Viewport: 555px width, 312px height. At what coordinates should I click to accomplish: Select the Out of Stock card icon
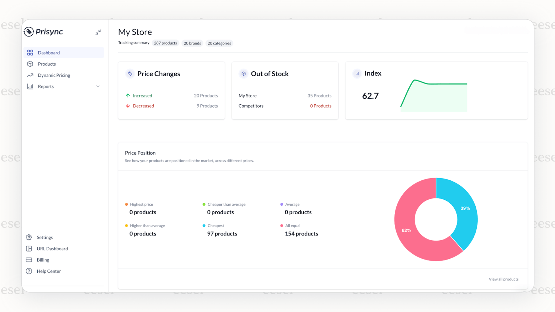point(243,74)
